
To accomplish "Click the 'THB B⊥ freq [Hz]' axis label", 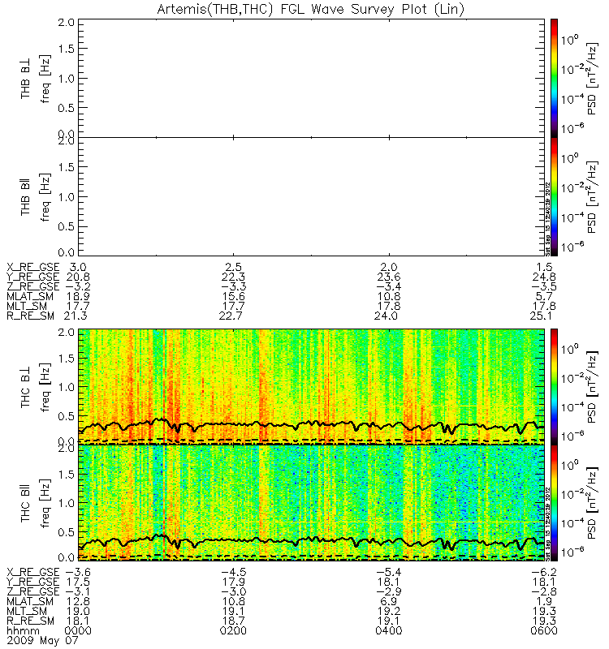I will coord(36,78).
